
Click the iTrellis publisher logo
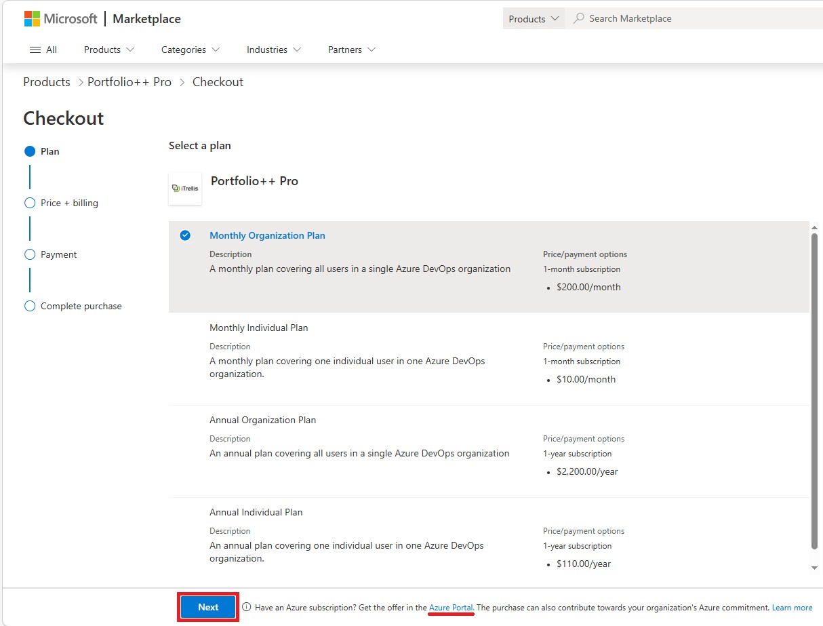(x=185, y=189)
